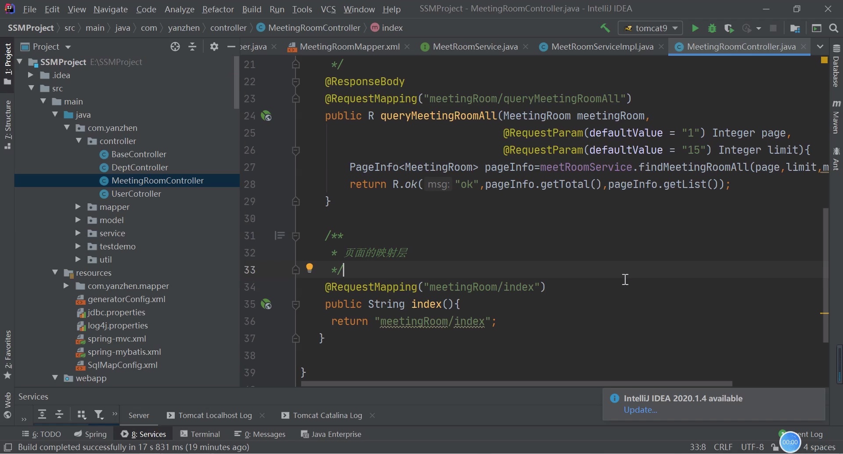Viewport: 843px width, 454px height.
Task: Click the intention lightbulb on line 33
Action: [x=310, y=268]
